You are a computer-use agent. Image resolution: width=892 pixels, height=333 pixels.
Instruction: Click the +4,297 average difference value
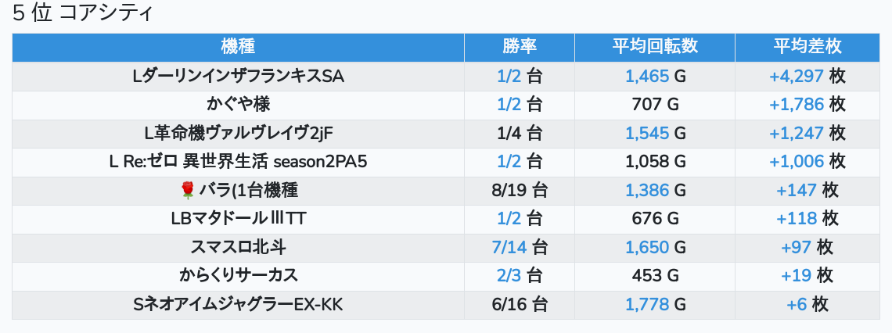(x=797, y=76)
